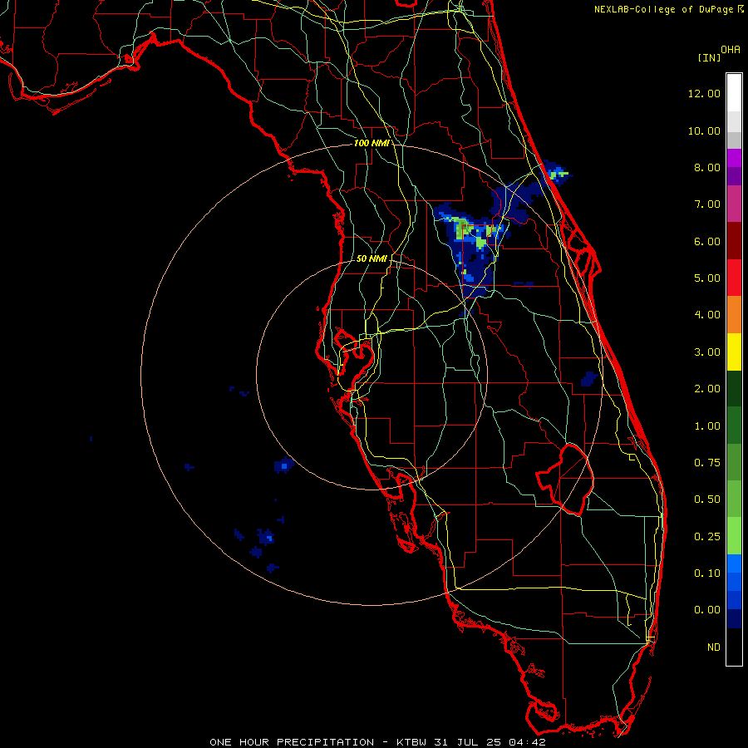Click the 7.00 legend value

coord(707,204)
